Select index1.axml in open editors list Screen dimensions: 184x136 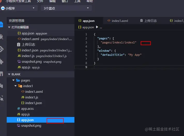(x=41, y=39)
